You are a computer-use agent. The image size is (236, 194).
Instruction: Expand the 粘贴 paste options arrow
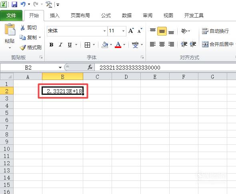pyautogui.click(x=10, y=48)
